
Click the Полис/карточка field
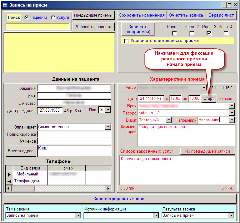coord(74,134)
